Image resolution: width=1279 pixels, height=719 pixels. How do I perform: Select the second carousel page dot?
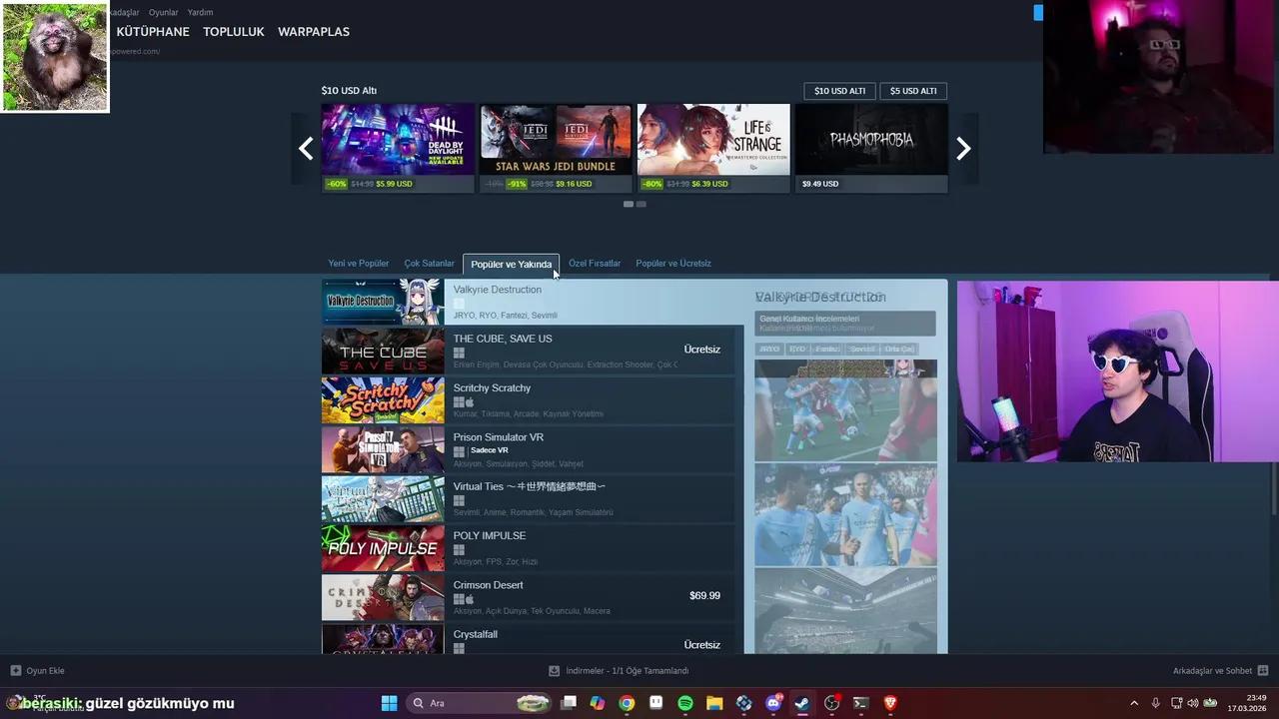pos(641,204)
